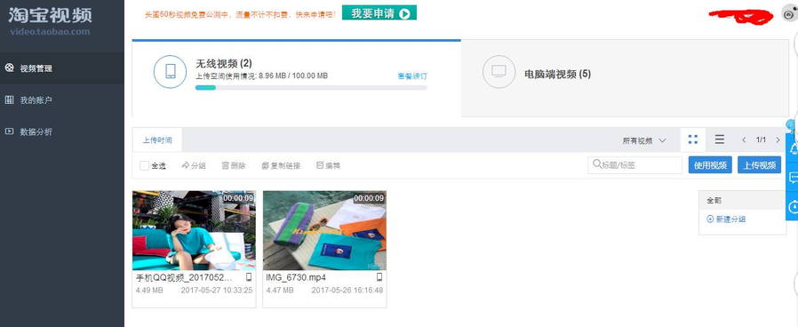The image size is (798, 327).
Task: Click the chat bubble icon on right edge
Action: point(793,178)
